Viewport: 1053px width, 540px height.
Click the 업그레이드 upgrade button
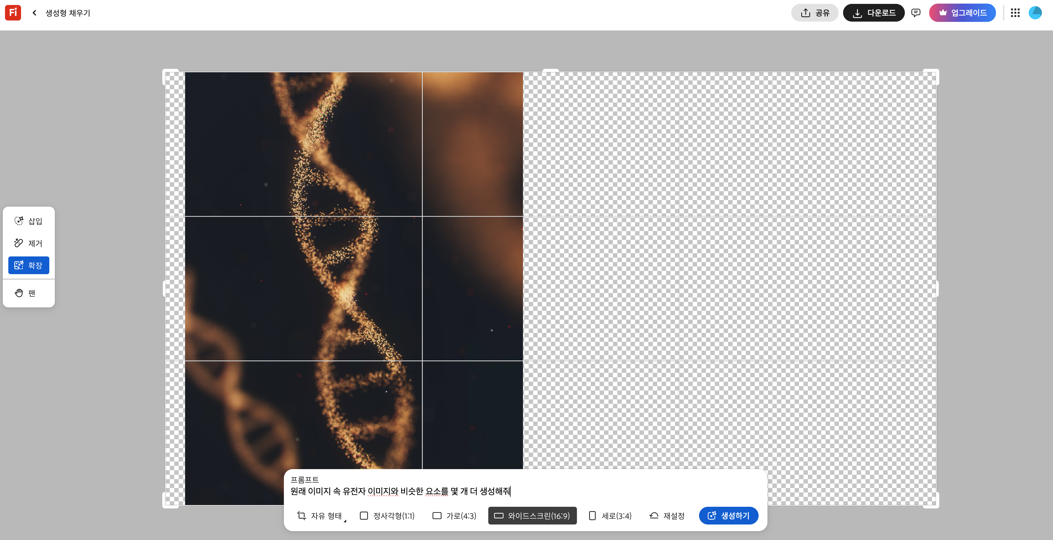pos(962,13)
